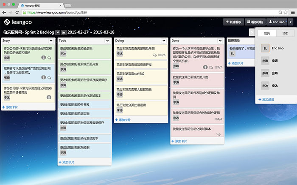Open the Eric Liao user menu
297x185 pixels.
(x=277, y=22)
